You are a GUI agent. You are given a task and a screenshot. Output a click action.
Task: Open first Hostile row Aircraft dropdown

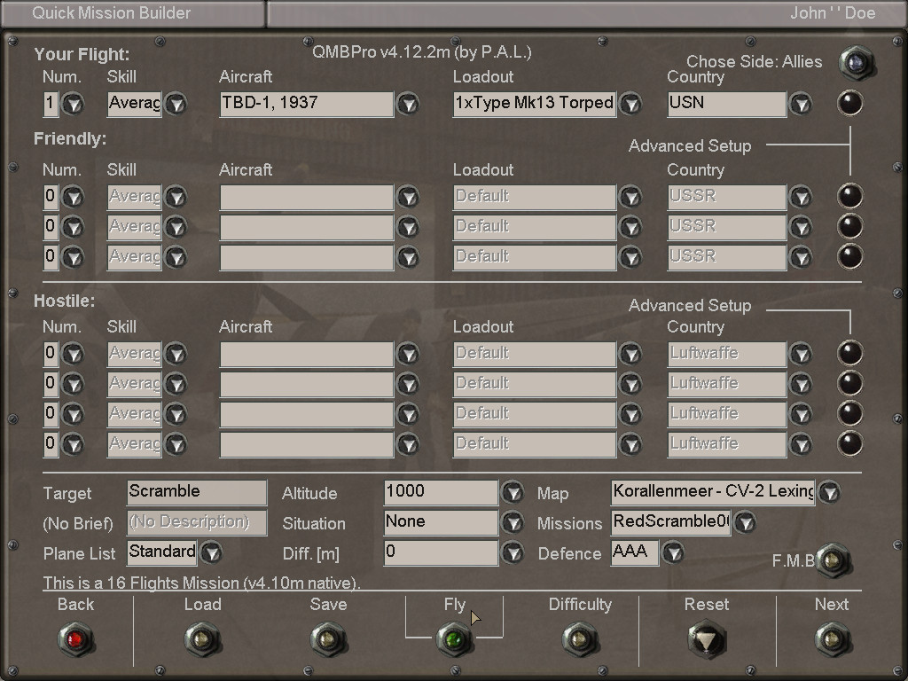(x=408, y=354)
